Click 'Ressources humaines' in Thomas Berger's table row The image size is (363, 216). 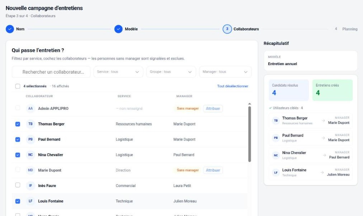pyautogui.click(x=134, y=124)
